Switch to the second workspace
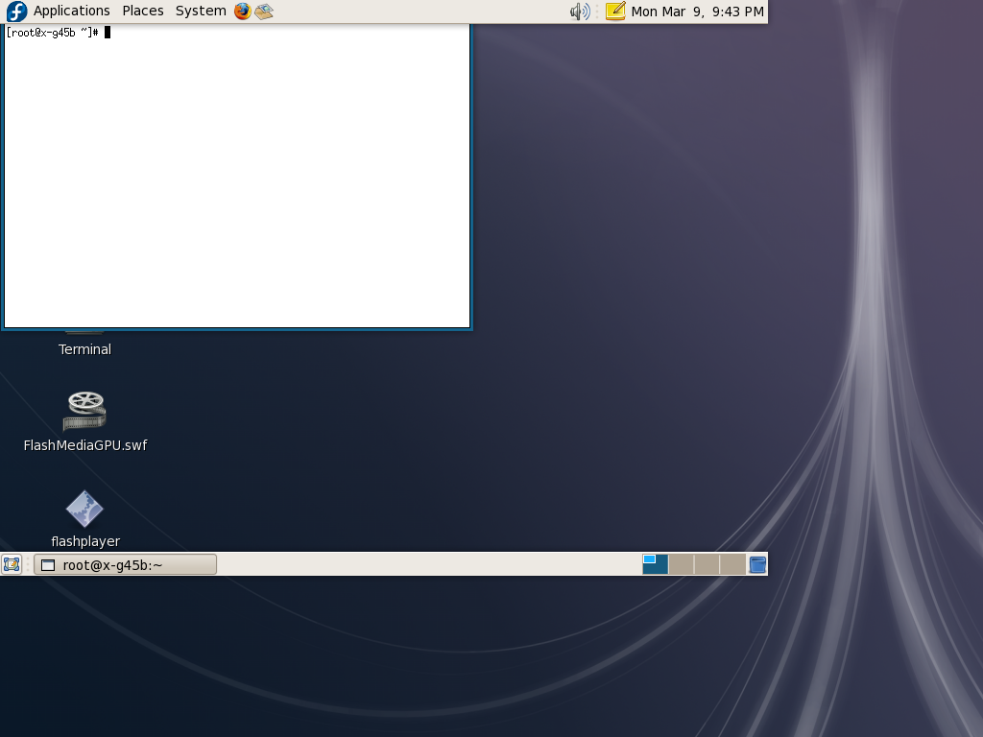983x737 pixels. point(681,564)
